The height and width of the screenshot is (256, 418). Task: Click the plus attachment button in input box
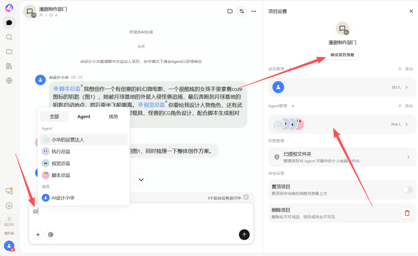(x=38, y=234)
